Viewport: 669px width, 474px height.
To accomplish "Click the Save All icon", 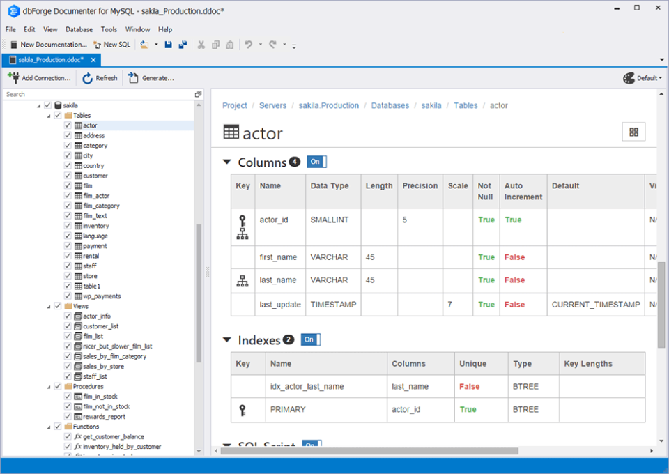I will 183,44.
